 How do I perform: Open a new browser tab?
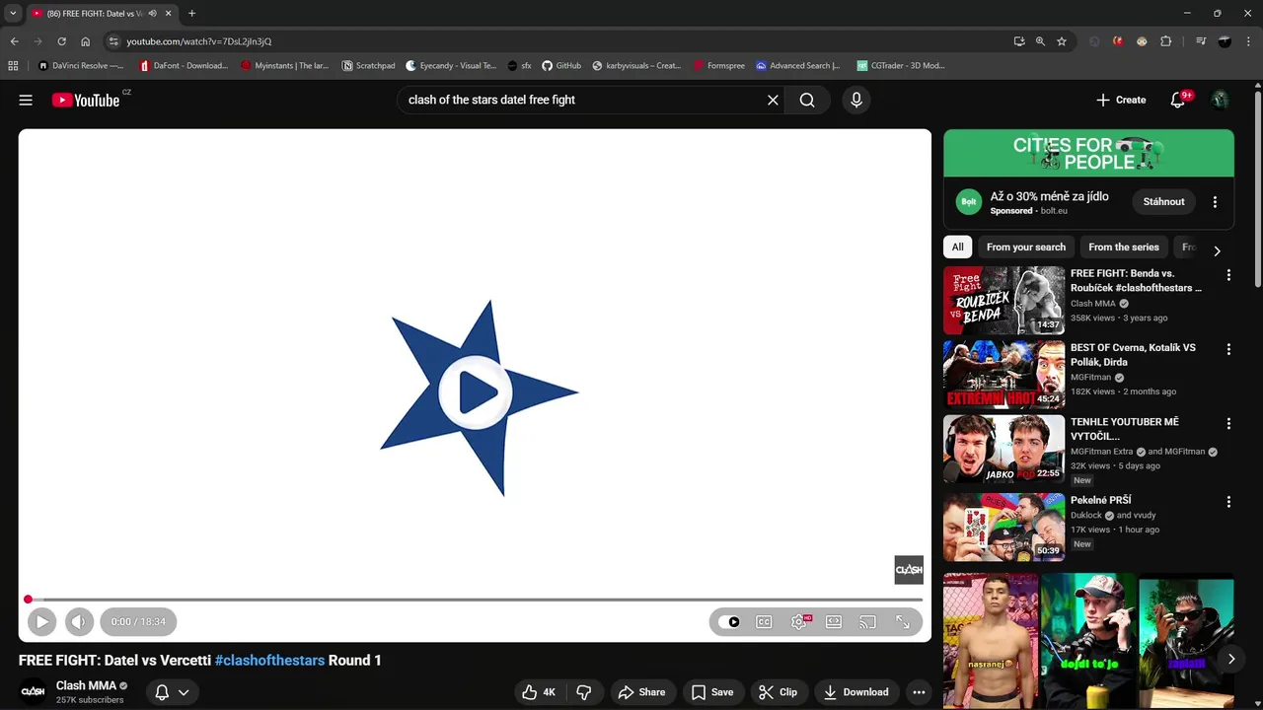(x=191, y=14)
